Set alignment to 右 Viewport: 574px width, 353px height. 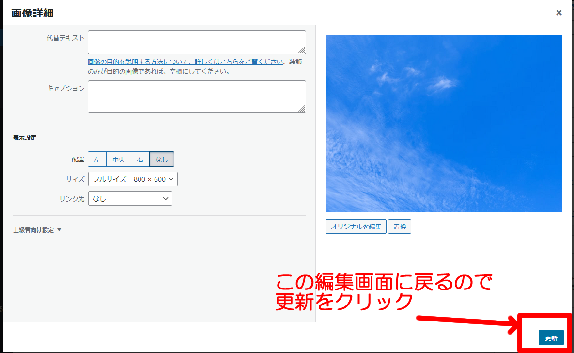(x=140, y=159)
